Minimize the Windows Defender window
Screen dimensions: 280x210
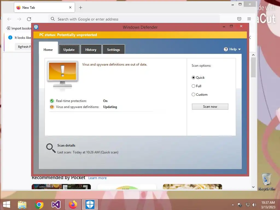(x=224, y=27)
